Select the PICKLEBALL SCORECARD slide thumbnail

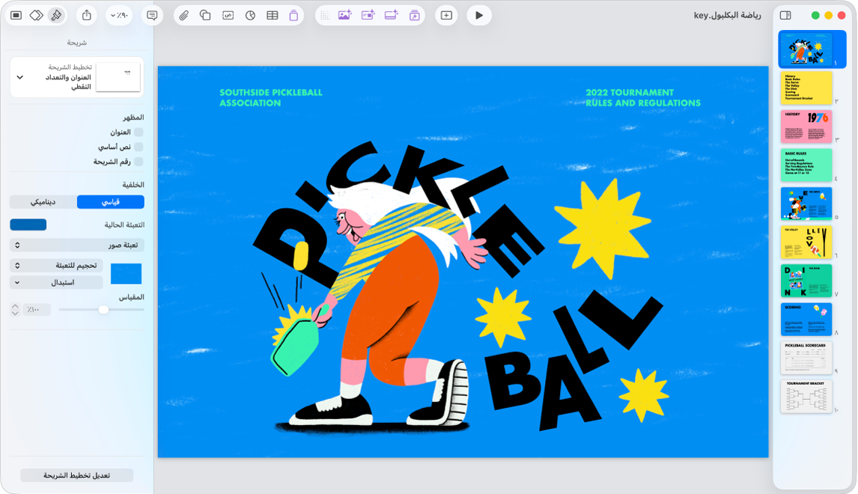coord(806,358)
